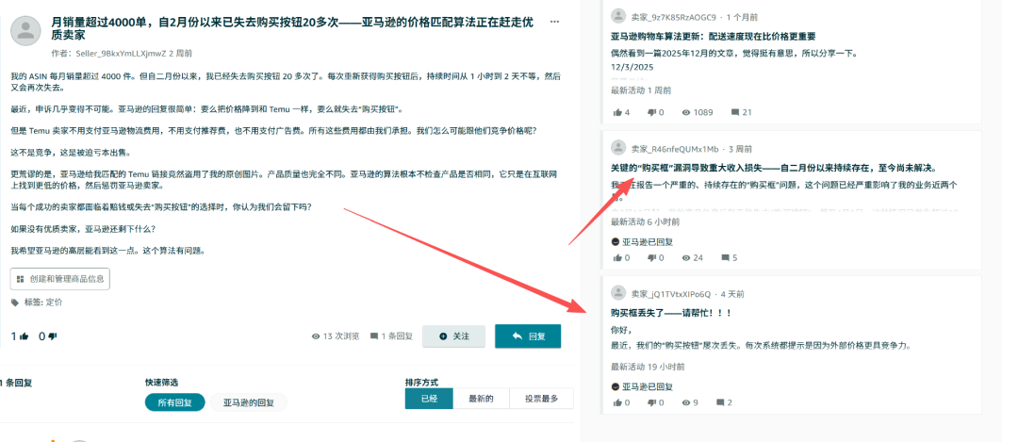This screenshot has height=442, width=1018.
Task: Sort replies by 已经
Action: click(429, 399)
